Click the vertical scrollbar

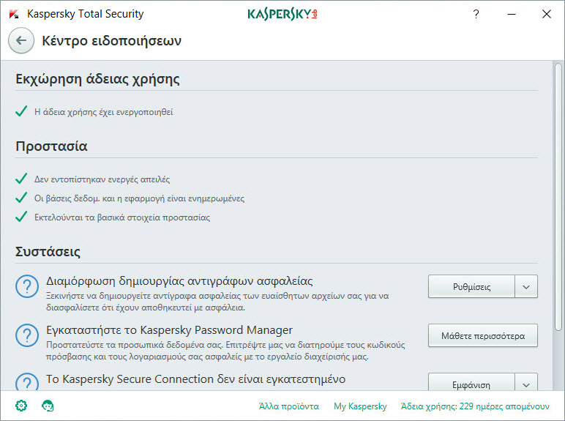pyautogui.click(x=559, y=198)
